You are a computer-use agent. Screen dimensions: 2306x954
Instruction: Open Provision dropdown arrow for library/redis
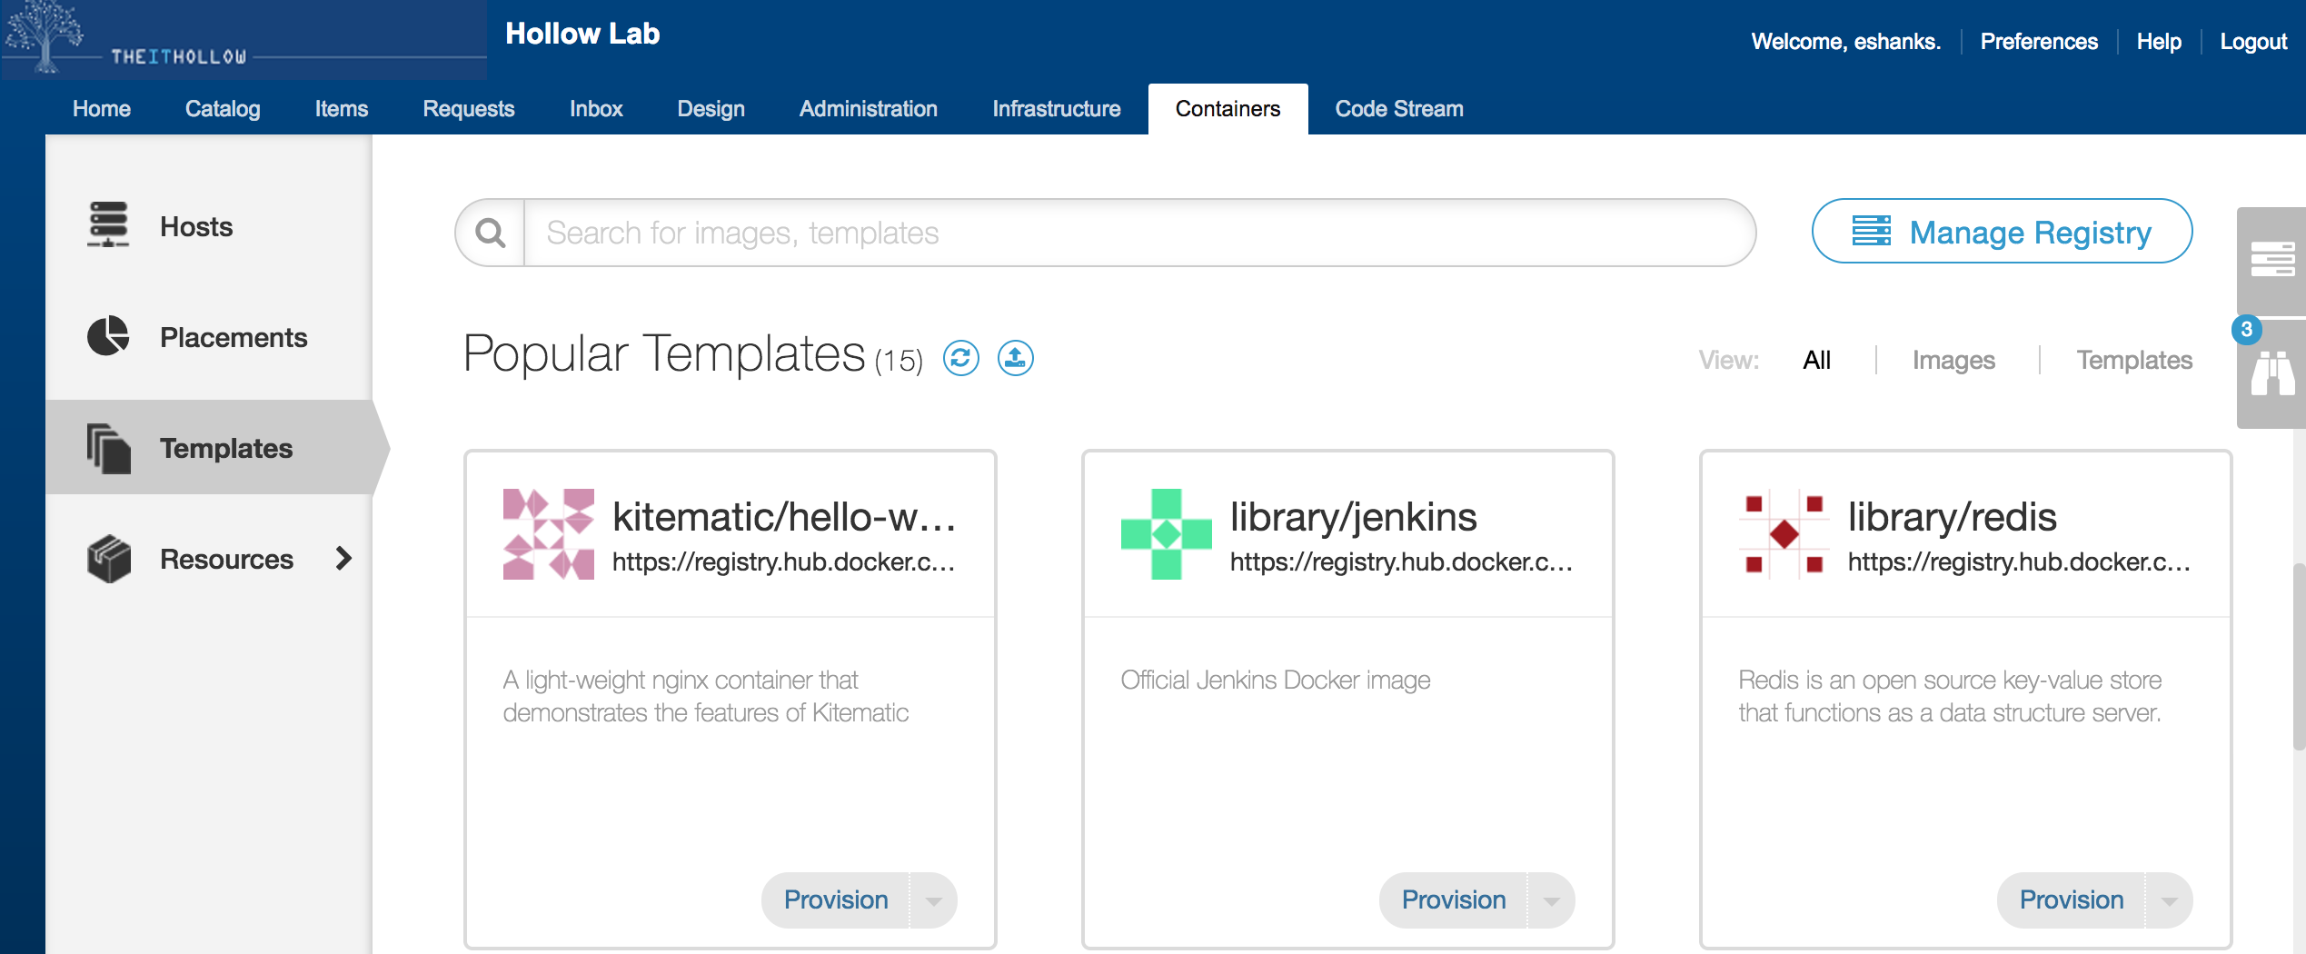[x=2169, y=900]
